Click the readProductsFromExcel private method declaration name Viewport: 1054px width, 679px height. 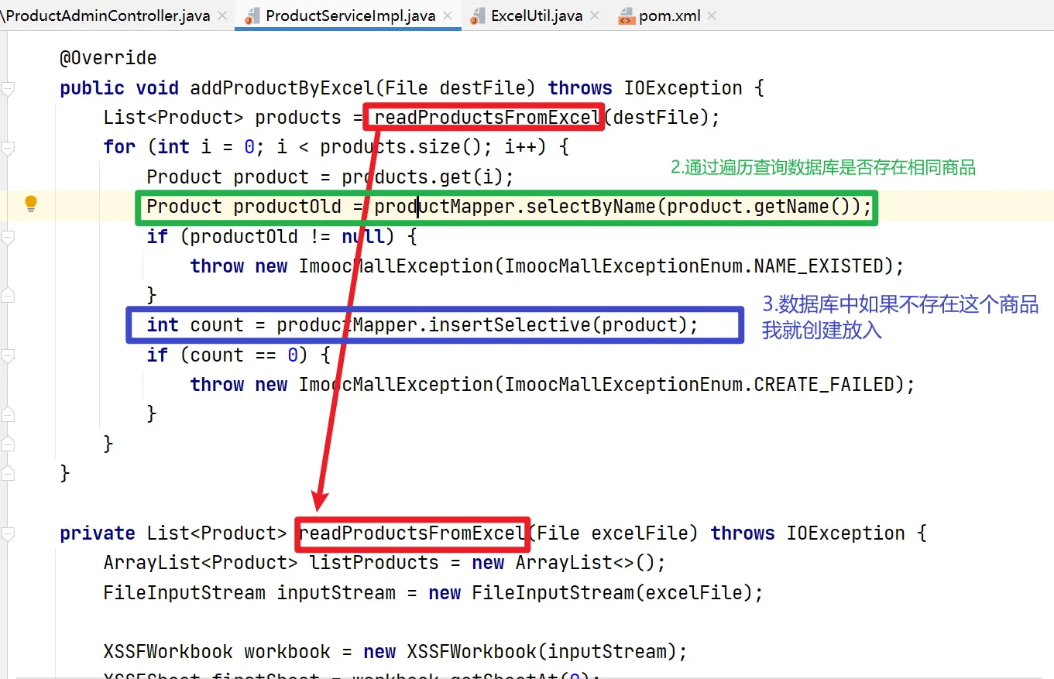tap(412, 533)
